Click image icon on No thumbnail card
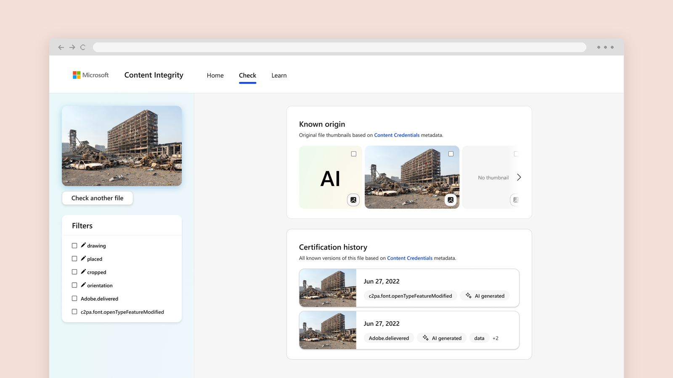673x378 pixels. pos(515,200)
